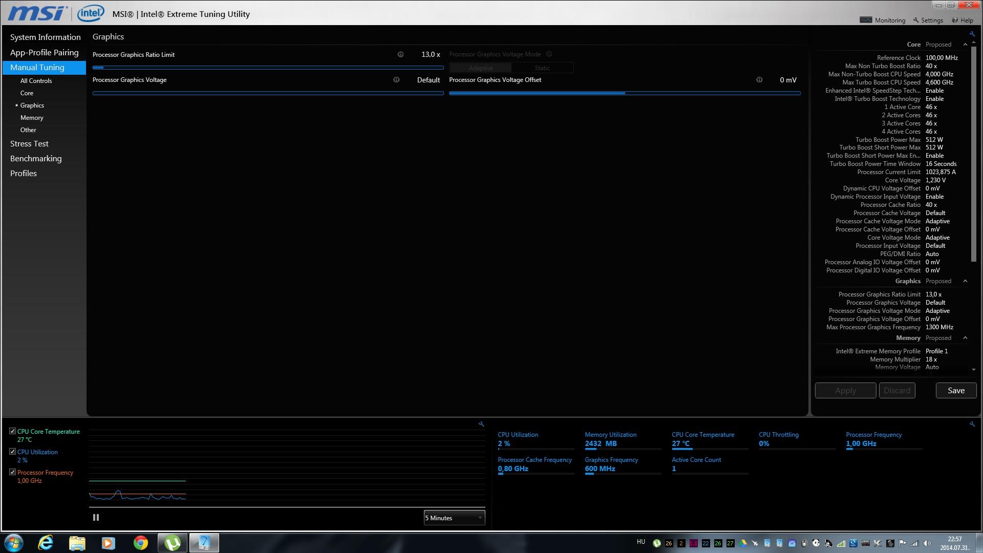Screen dimensions: 983x553
Task: Select Manual Tuning in sidebar
Action: click(44, 68)
